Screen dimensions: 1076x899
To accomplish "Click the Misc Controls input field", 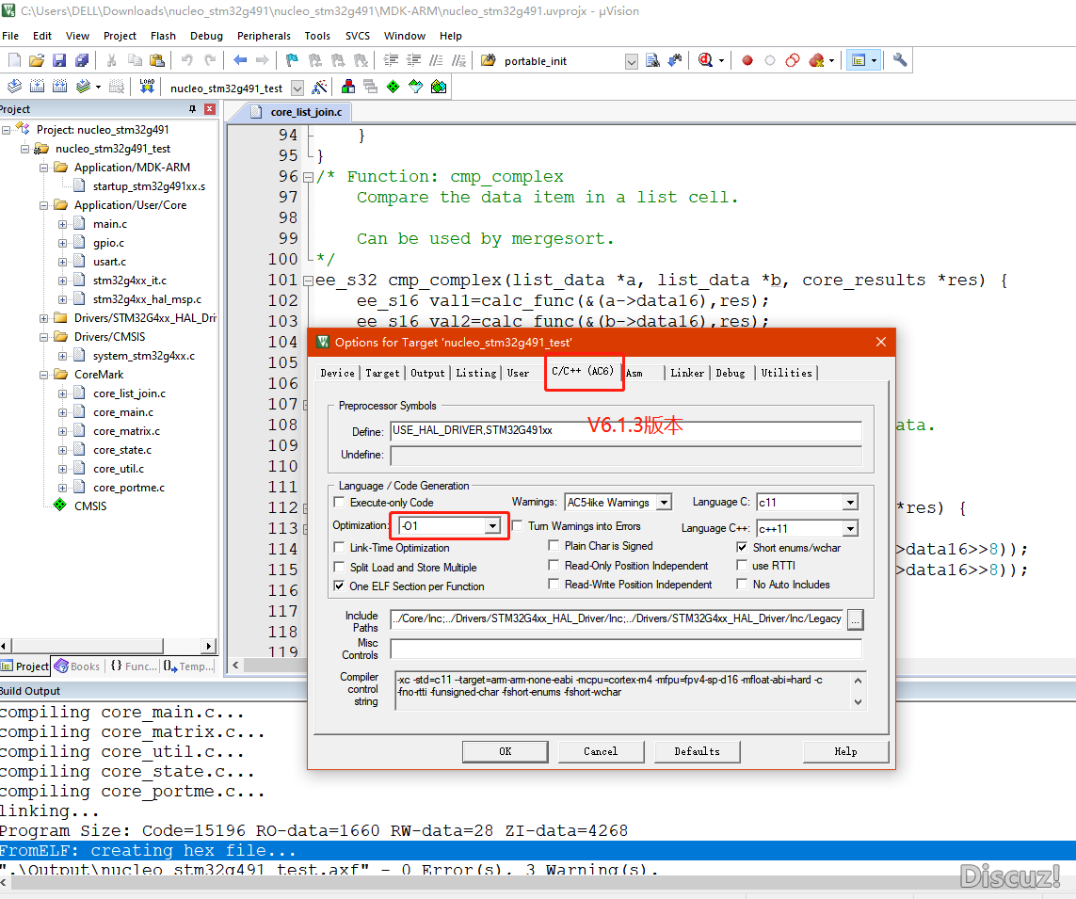I will 626,649.
